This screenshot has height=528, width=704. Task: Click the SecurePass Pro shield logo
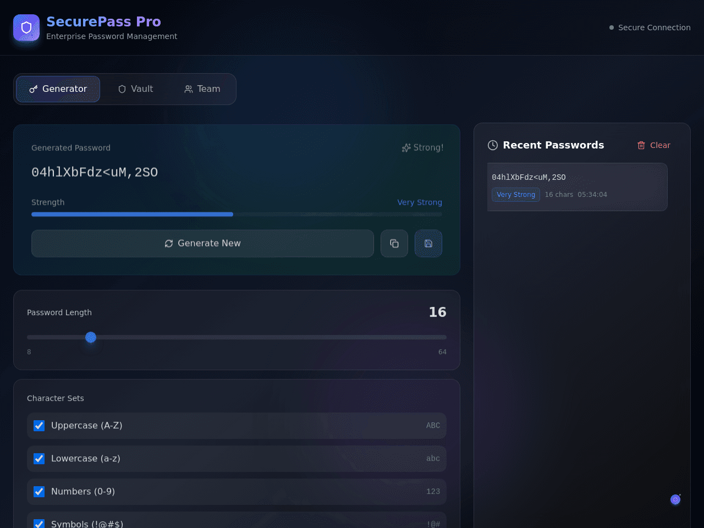26,28
